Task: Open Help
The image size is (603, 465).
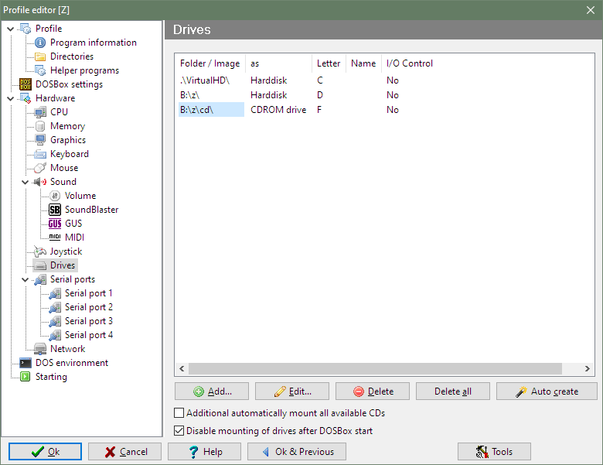Action: [x=204, y=452]
